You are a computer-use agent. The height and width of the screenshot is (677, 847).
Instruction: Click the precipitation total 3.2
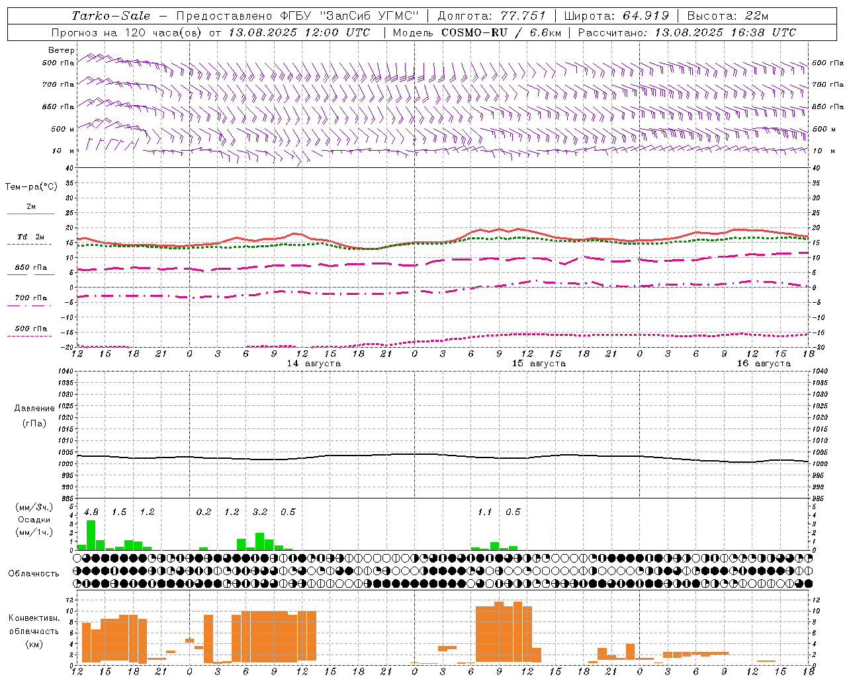tap(260, 512)
